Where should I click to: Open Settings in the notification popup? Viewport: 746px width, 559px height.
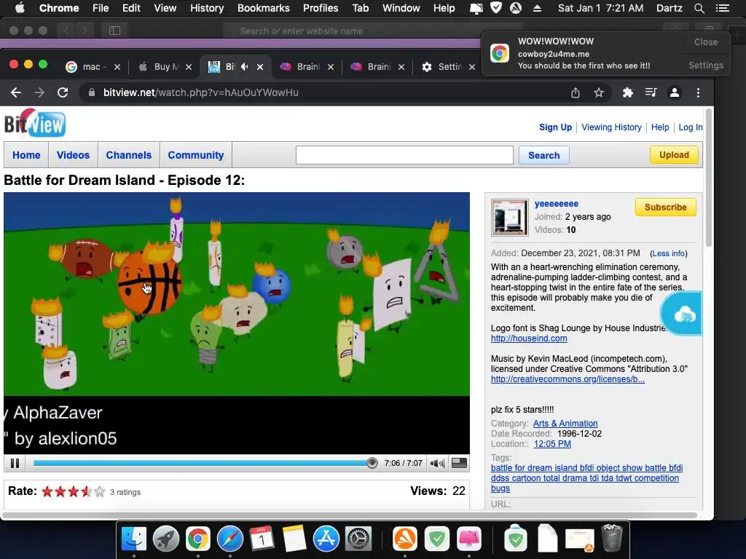(705, 65)
